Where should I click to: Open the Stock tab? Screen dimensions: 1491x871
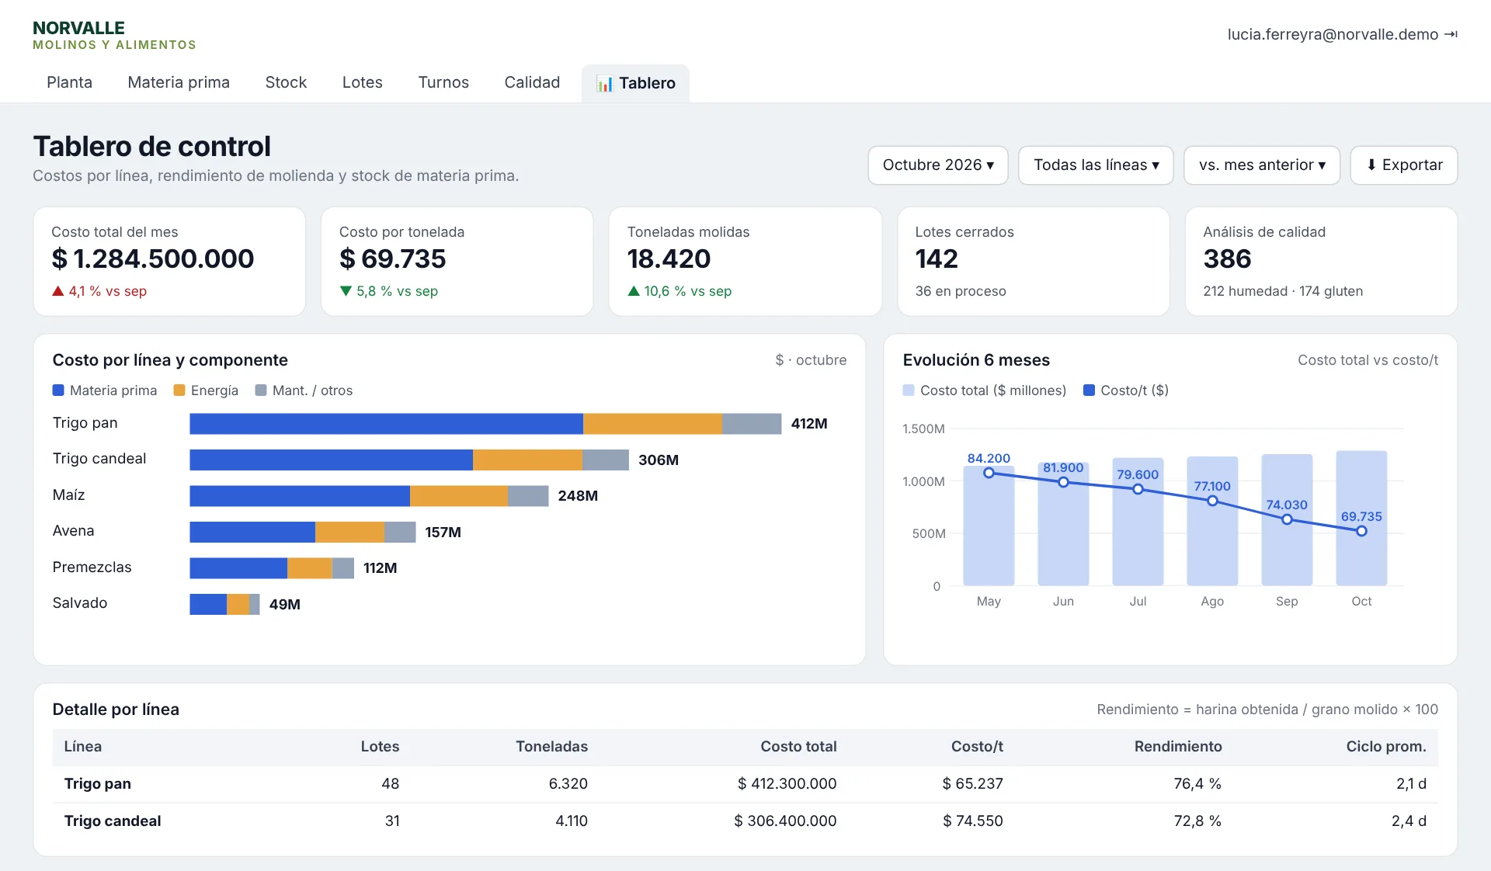(x=286, y=82)
